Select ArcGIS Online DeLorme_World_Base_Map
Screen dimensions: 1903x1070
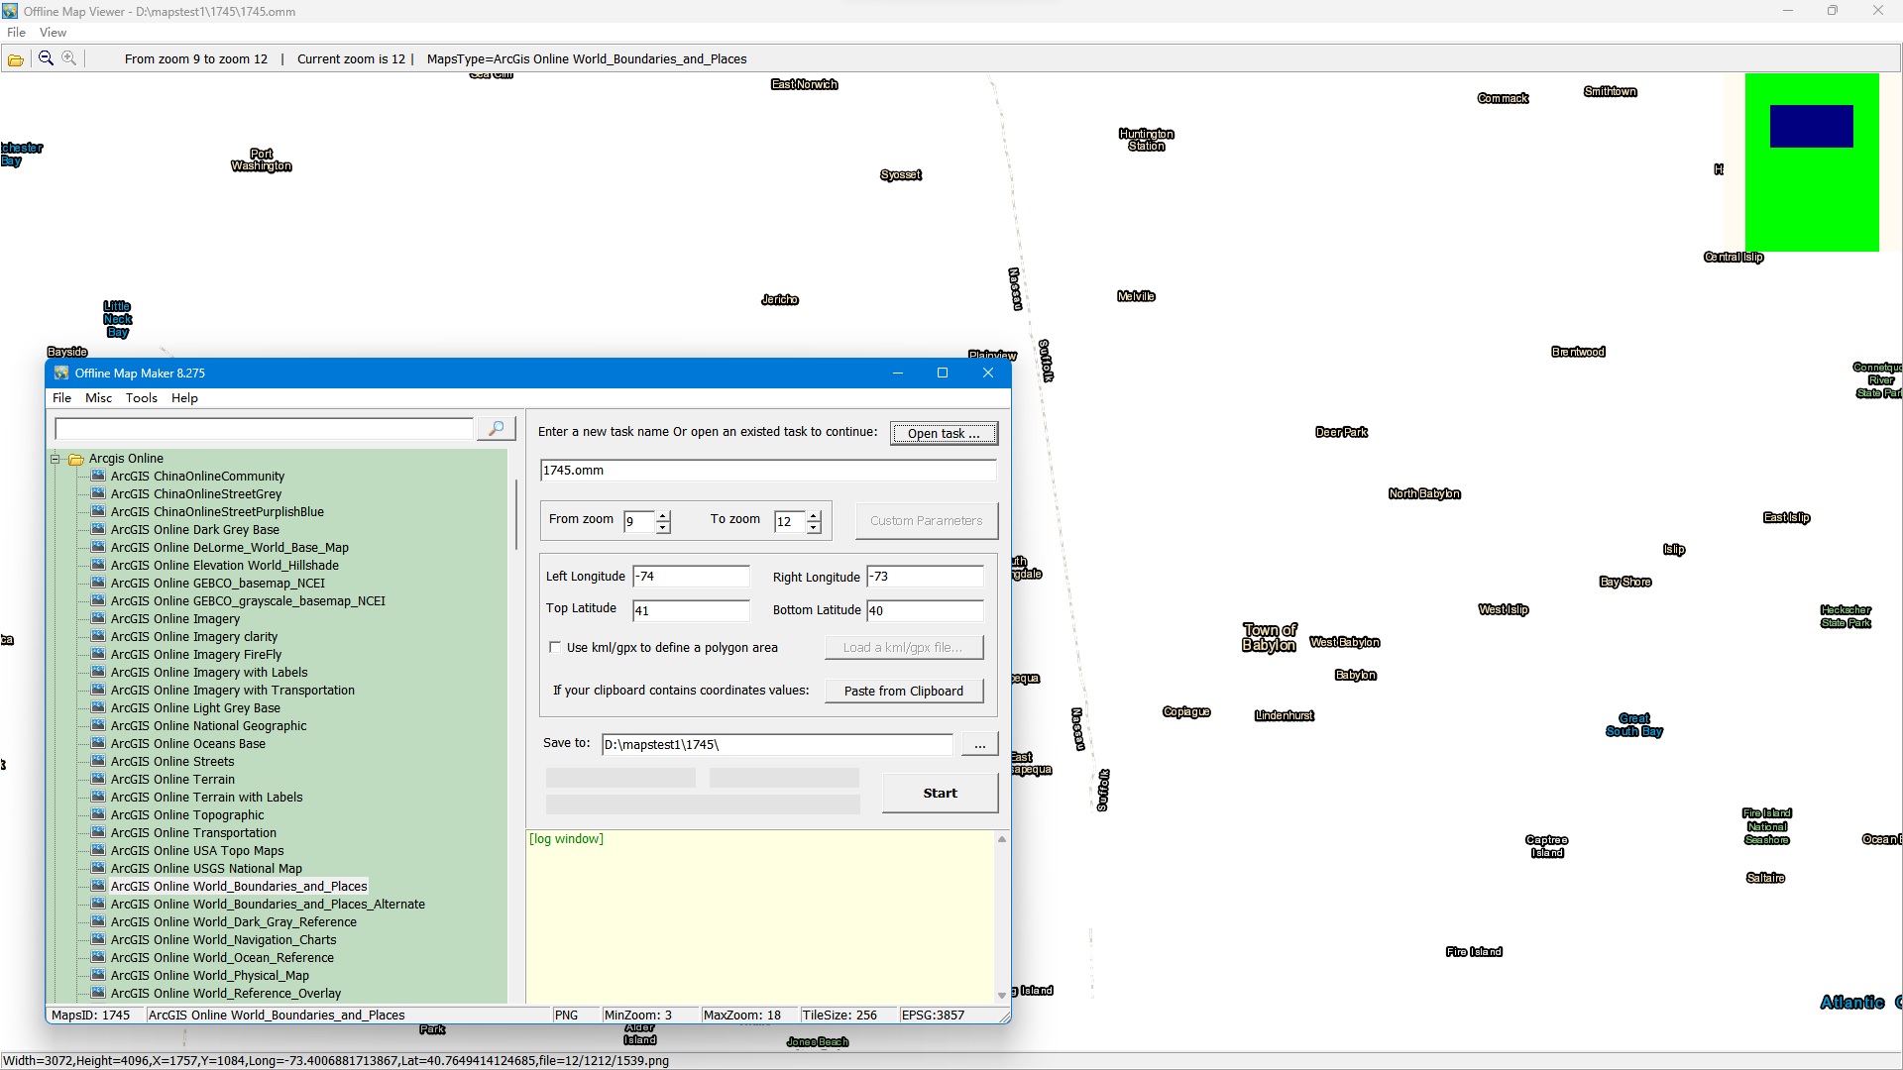[x=230, y=547]
